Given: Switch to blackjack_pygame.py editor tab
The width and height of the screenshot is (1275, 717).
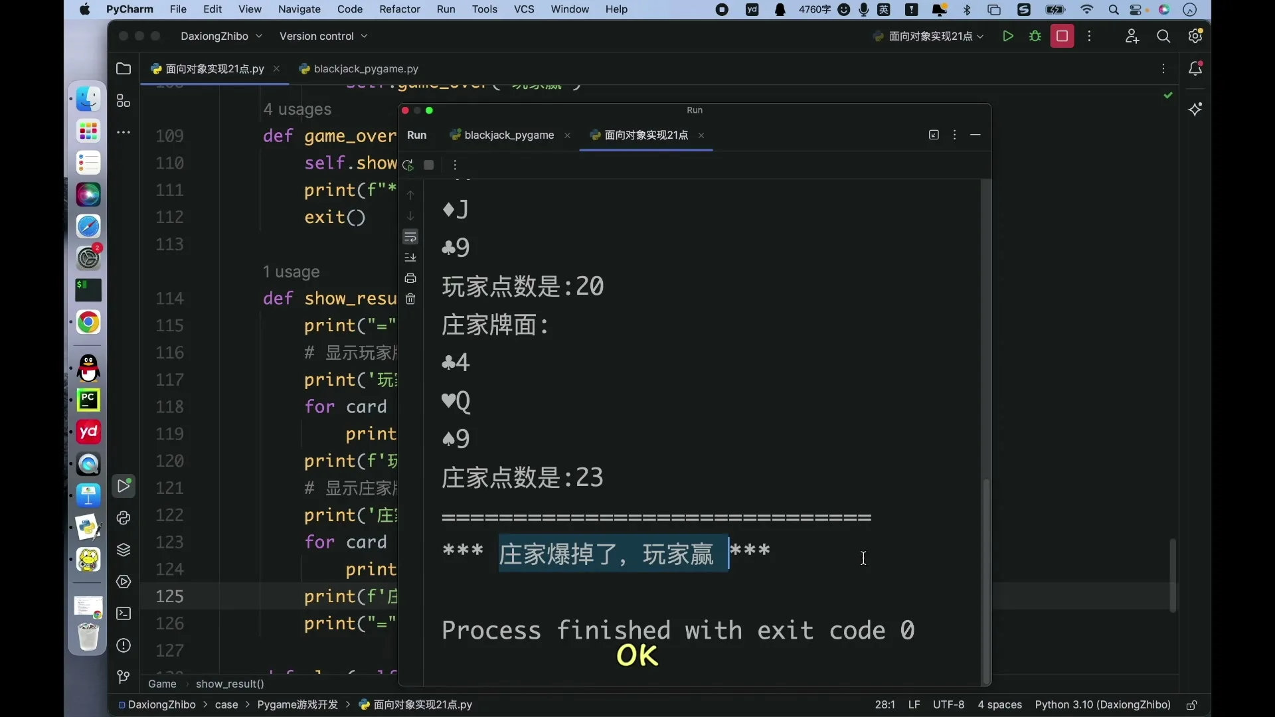Looking at the screenshot, I should [x=359, y=69].
